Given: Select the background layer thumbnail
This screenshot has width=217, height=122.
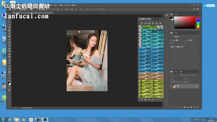Looking at the screenshot, I should [174, 86].
